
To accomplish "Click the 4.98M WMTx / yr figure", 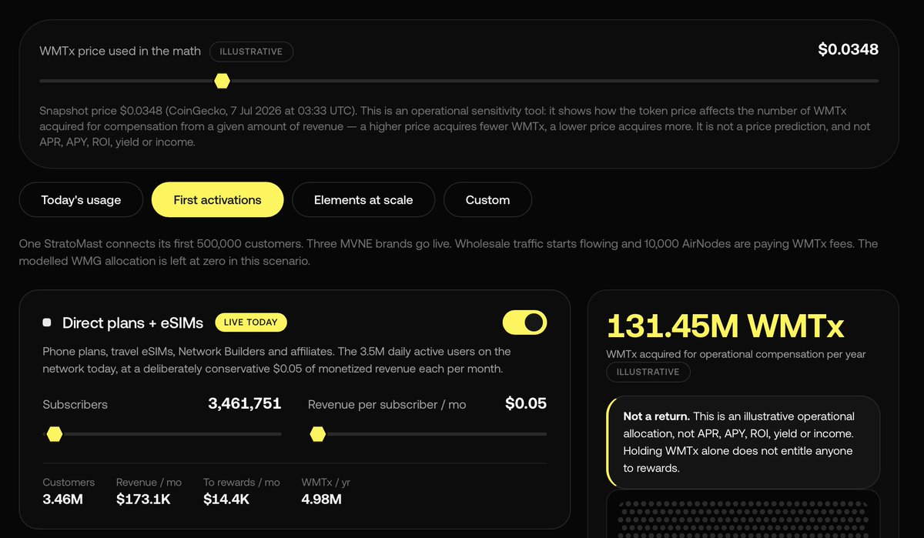I will point(321,500).
